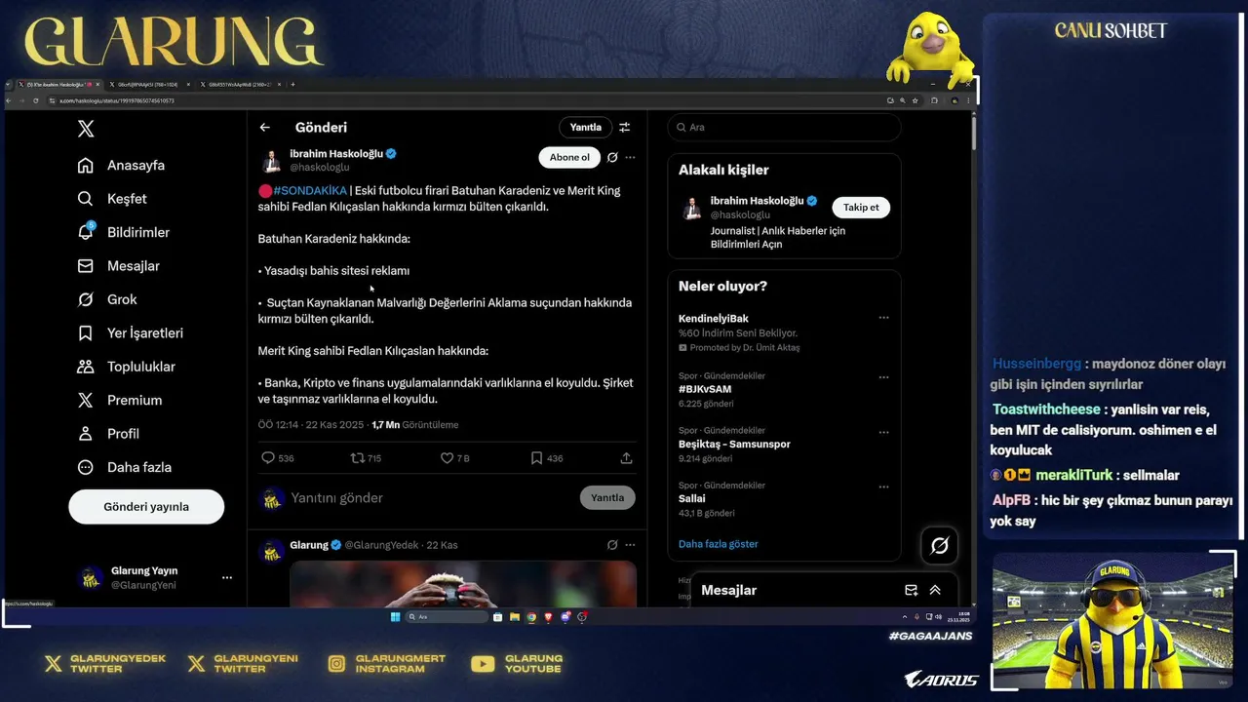Viewport: 1248px width, 702px height.
Task: Open Anasayfa home page
Action: click(x=121, y=165)
